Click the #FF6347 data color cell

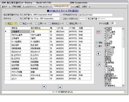click(74, 78)
